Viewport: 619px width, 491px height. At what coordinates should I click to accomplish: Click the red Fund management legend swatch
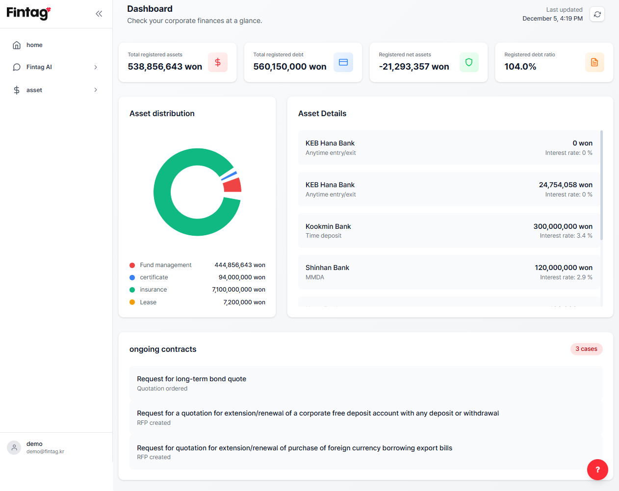[x=132, y=265]
